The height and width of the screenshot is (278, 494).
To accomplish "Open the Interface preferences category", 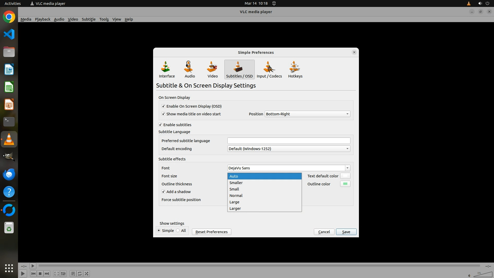I will pyautogui.click(x=167, y=69).
